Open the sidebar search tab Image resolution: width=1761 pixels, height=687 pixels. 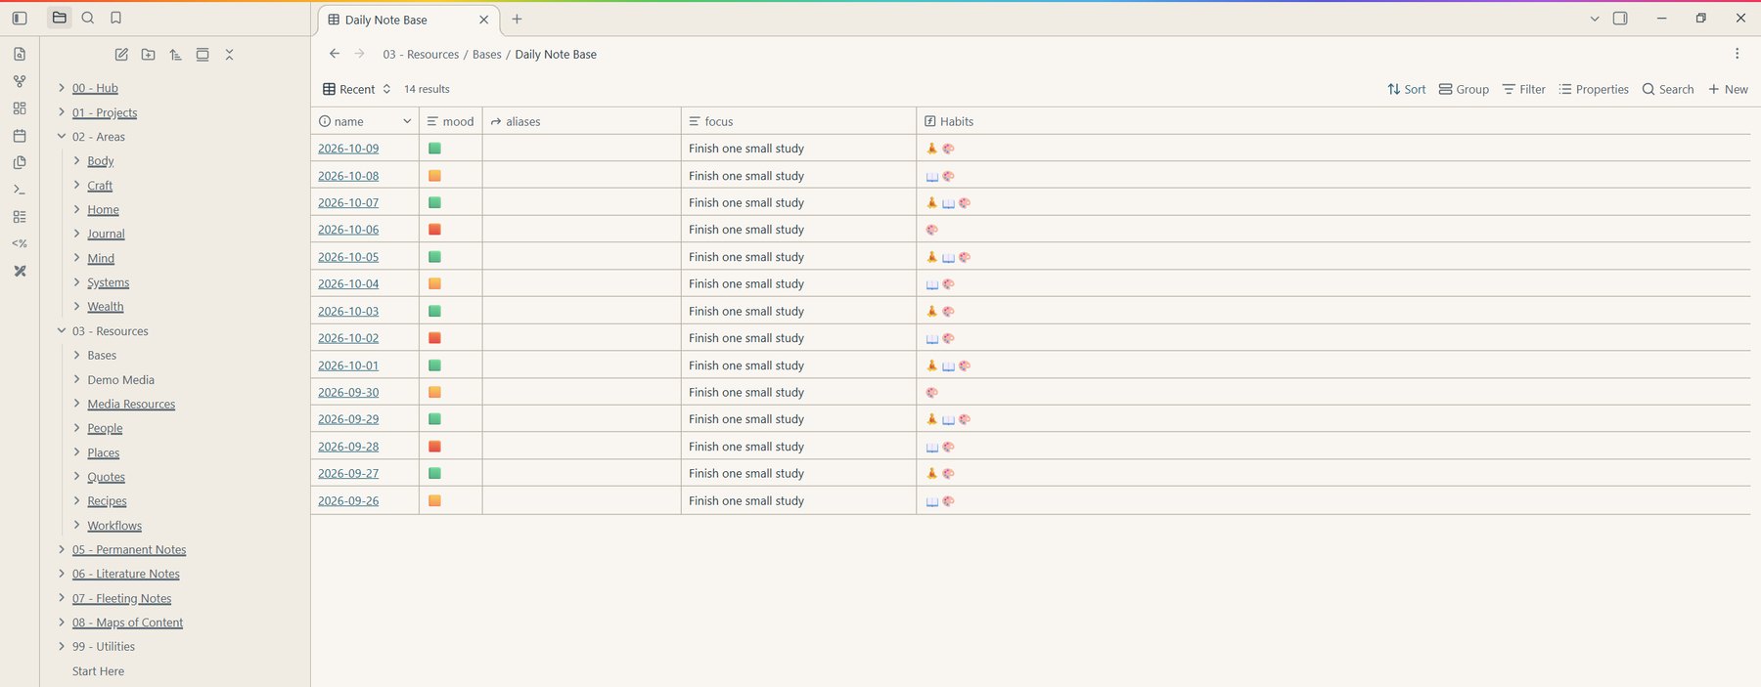(x=88, y=18)
